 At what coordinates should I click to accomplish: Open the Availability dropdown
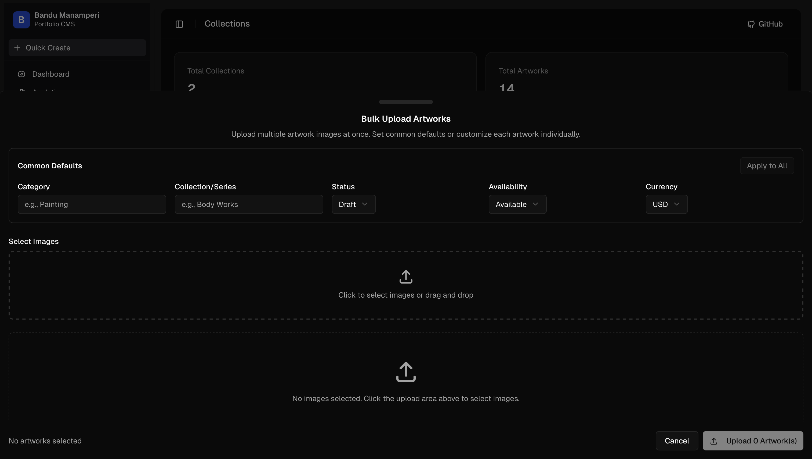[x=517, y=204]
